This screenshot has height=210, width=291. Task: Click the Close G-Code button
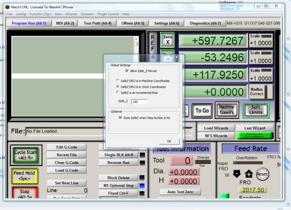66,162
